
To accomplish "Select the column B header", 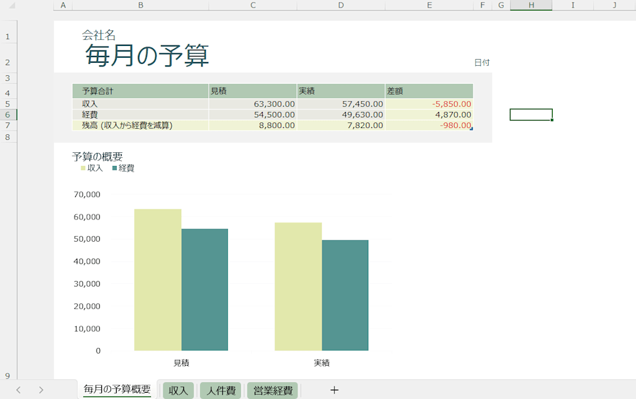I will click(140, 5).
